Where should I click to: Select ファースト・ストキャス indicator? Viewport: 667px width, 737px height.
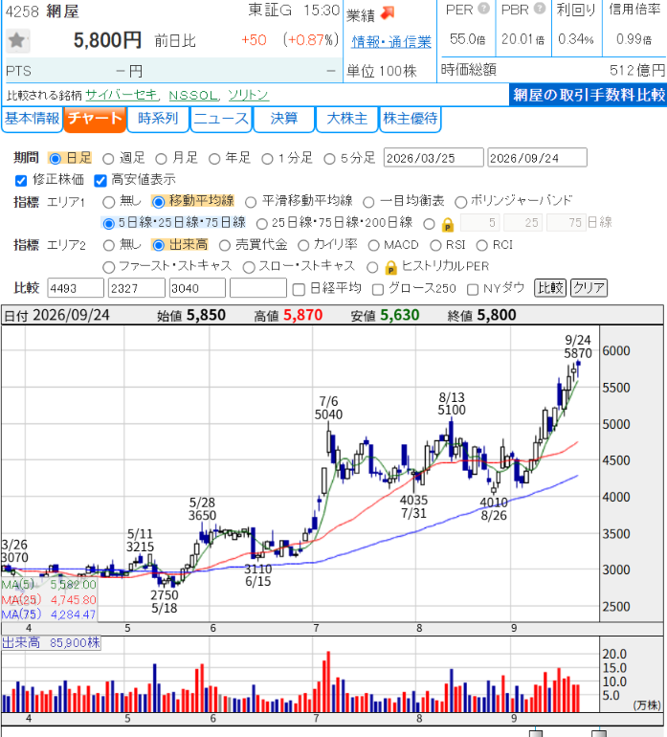[108, 267]
